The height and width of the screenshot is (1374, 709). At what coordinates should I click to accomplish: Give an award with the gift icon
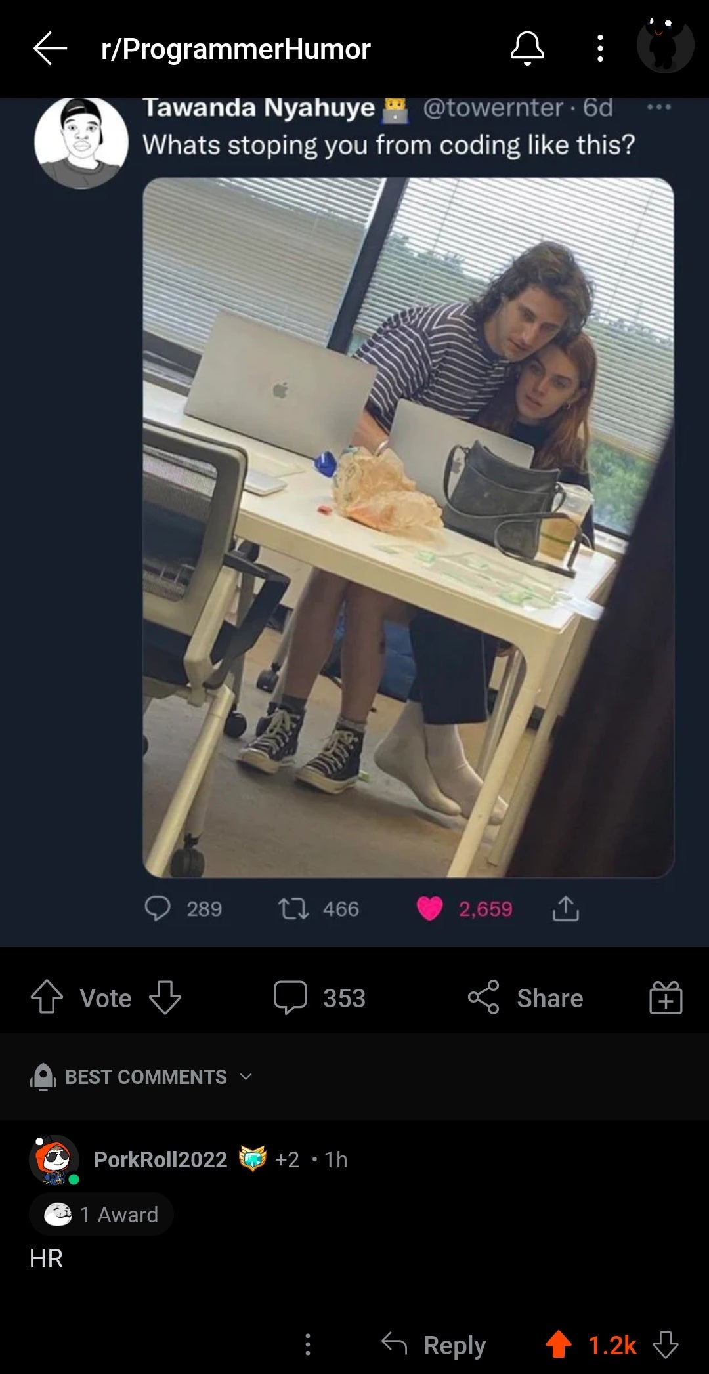[x=666, y=997]
